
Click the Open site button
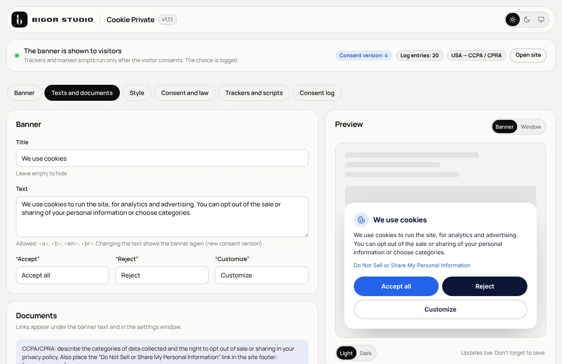pos(528,55)
